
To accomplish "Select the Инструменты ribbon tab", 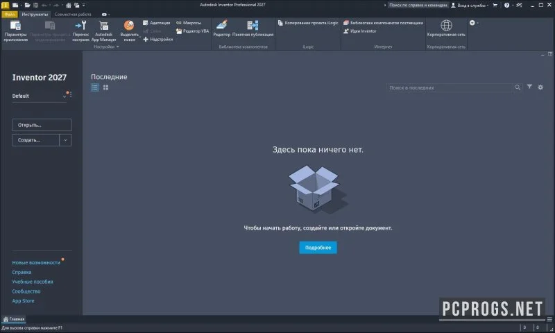I will (35, 14).
